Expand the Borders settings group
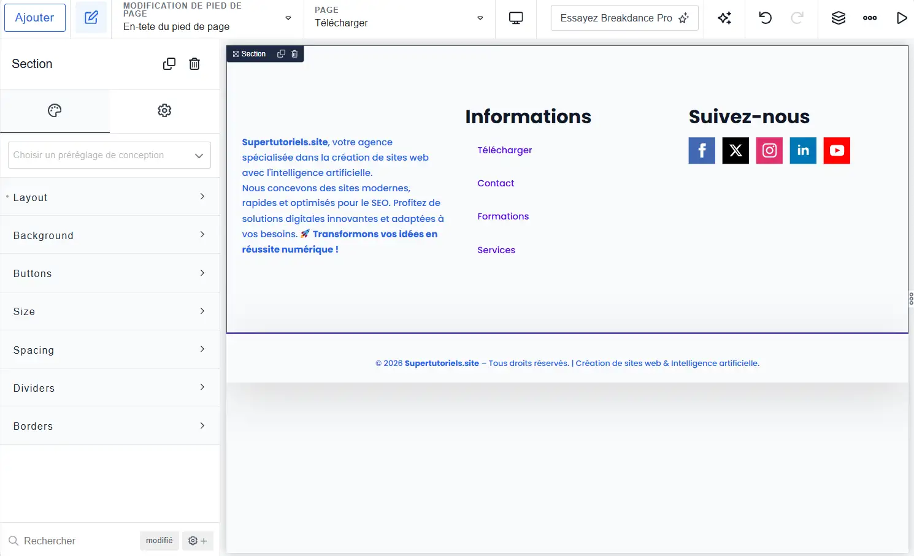914x556 pixels. click(x=110, y=426)
